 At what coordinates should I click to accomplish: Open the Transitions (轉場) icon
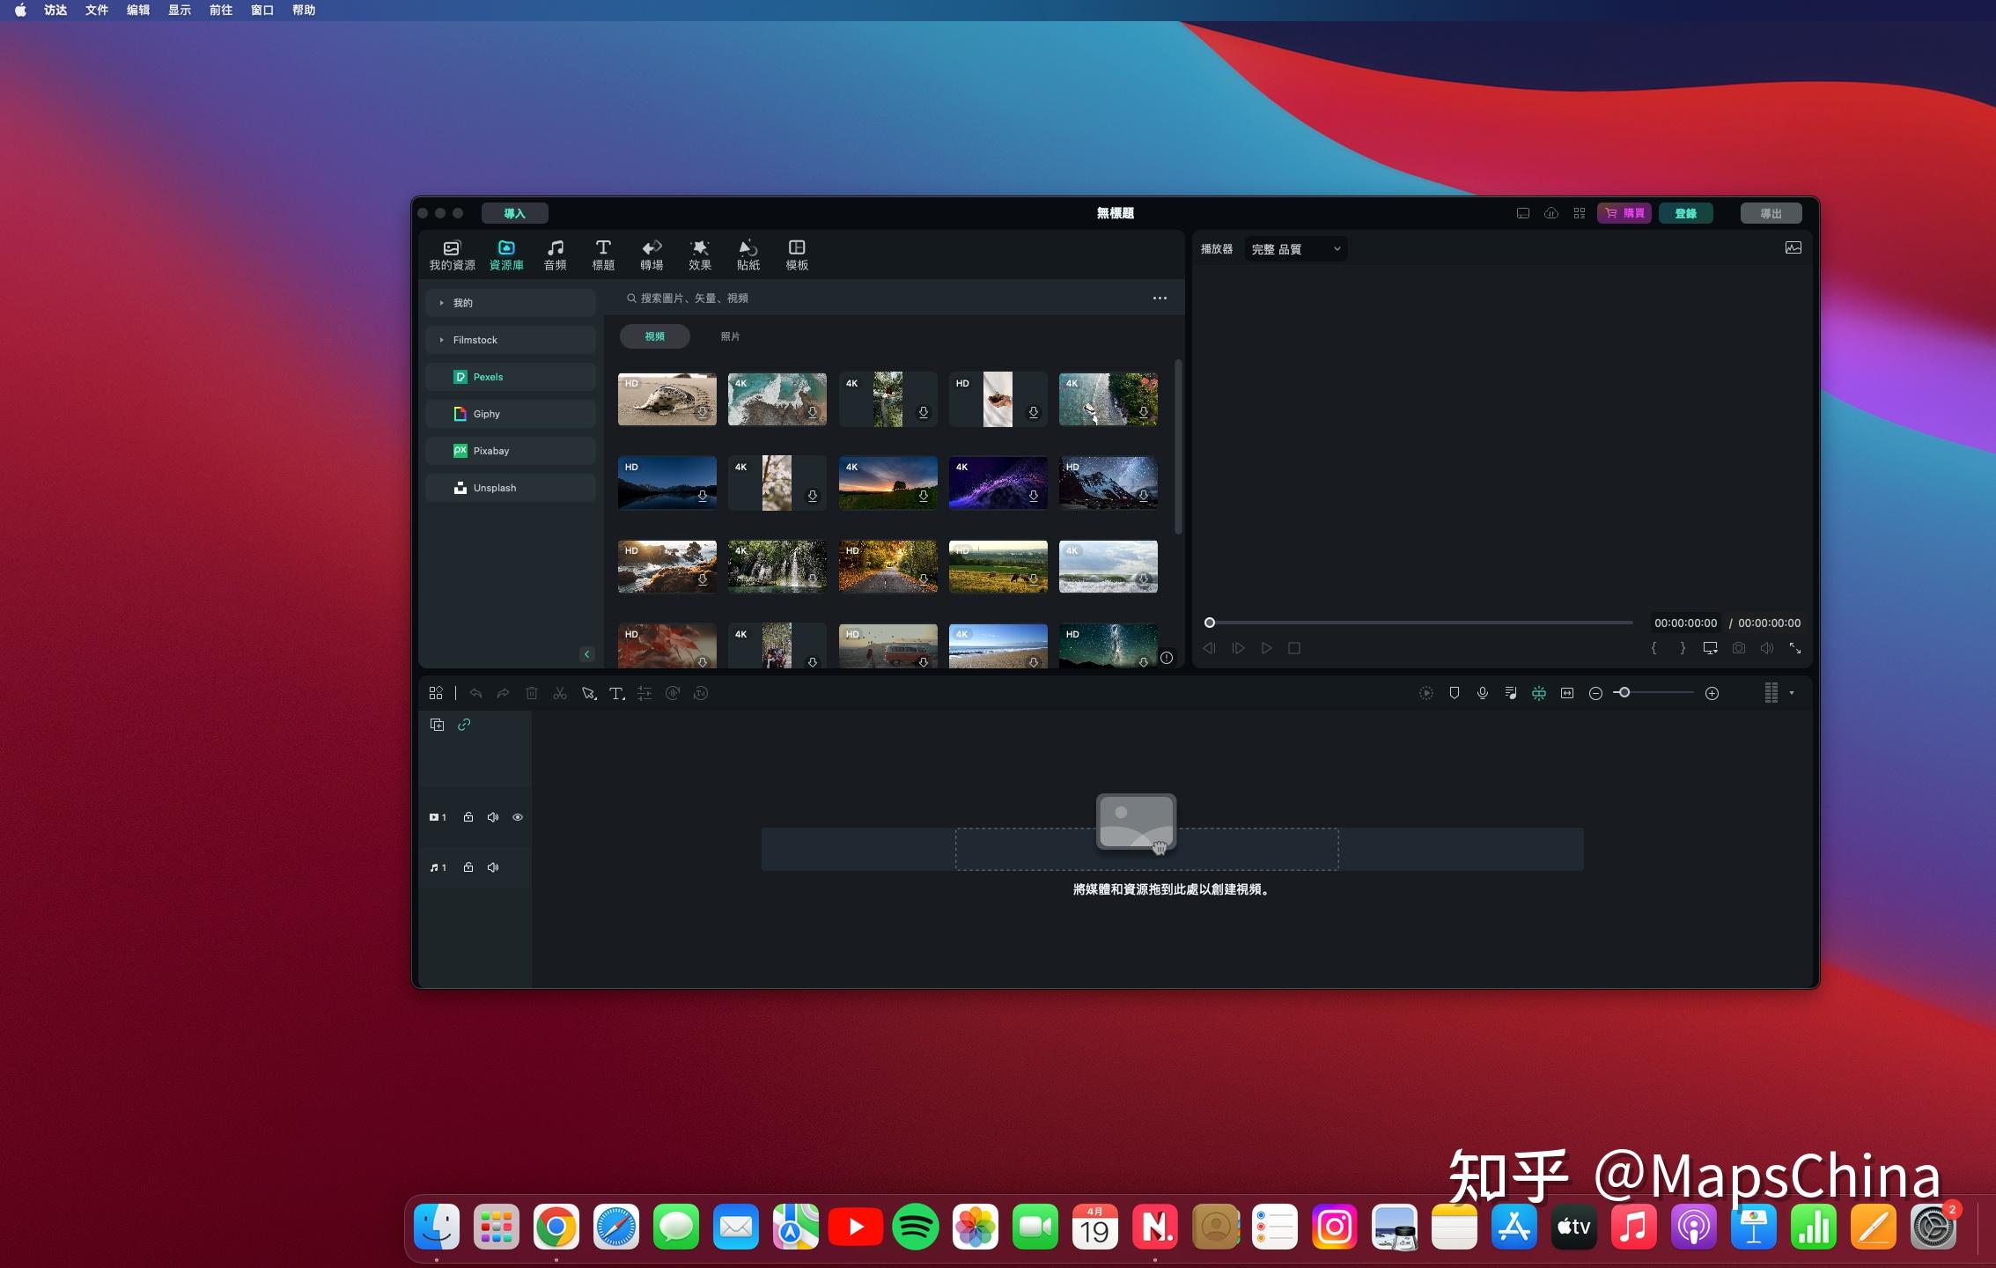coord(652,248)
